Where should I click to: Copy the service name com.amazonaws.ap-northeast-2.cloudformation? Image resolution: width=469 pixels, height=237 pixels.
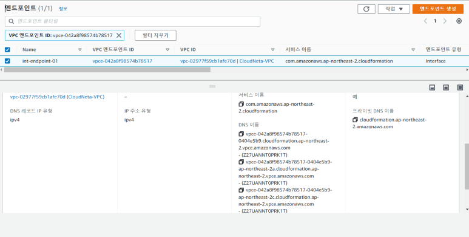[x=241, y=105]
